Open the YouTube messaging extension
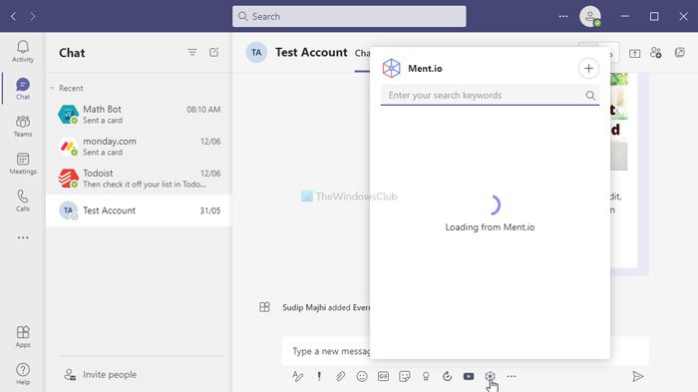 [469, 376]
